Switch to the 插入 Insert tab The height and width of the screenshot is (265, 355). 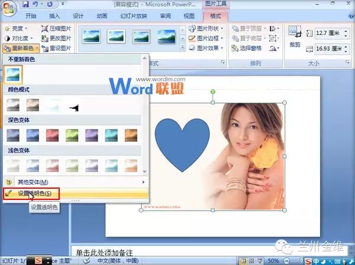54,16
